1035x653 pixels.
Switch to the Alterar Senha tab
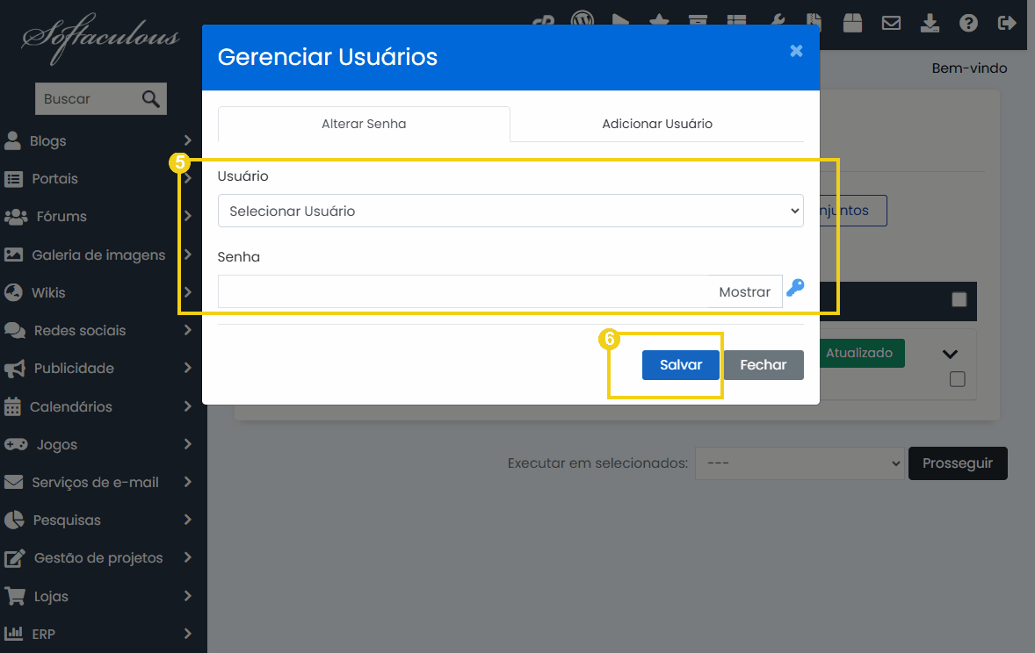pos(364,124)
